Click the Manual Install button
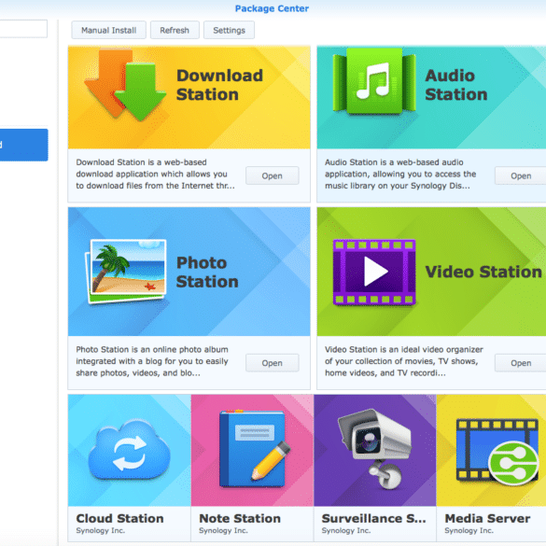 108,30
